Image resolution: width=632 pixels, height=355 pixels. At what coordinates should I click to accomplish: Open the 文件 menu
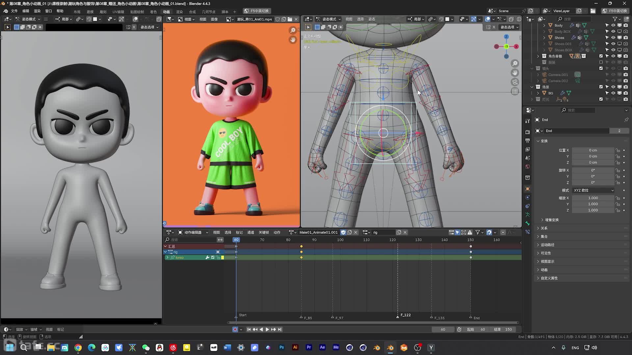point(14,11)
